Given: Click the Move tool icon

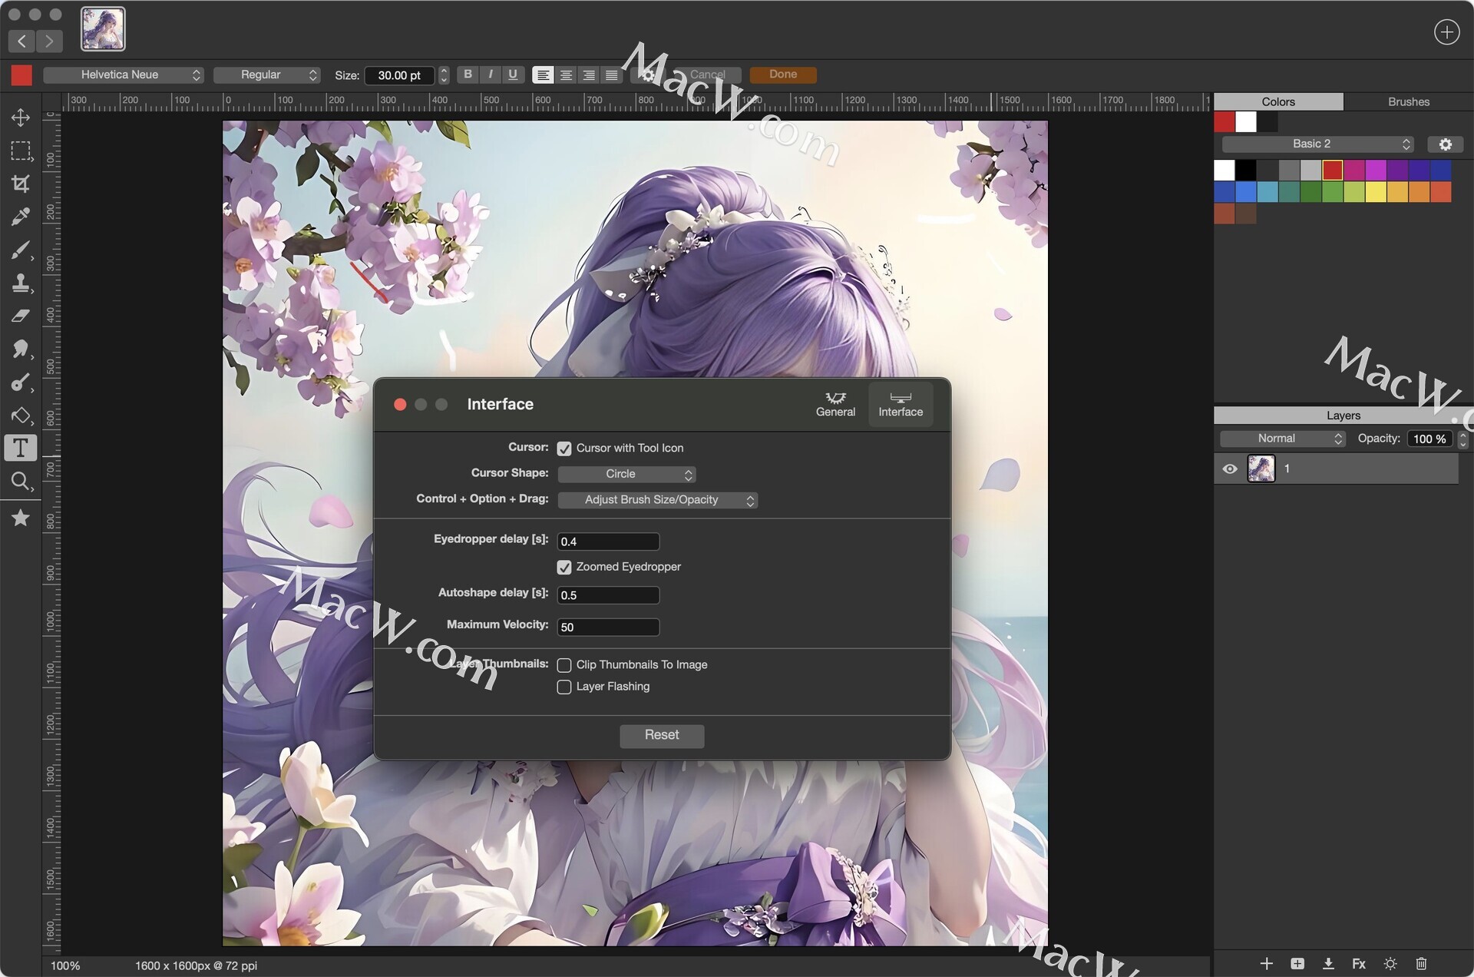Looking at the screenshot, I should [x=21, y=117].
